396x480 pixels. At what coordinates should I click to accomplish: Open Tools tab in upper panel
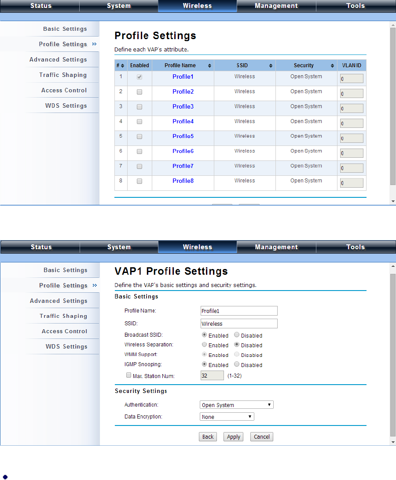tap(356, 6)
